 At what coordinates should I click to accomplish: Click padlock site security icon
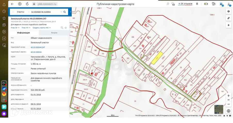(34, 4)
